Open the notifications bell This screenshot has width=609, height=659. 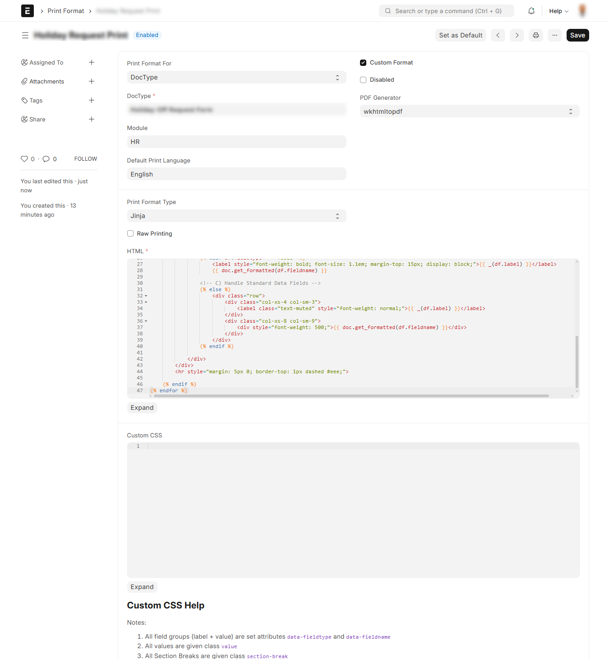[x=531, y=11]
